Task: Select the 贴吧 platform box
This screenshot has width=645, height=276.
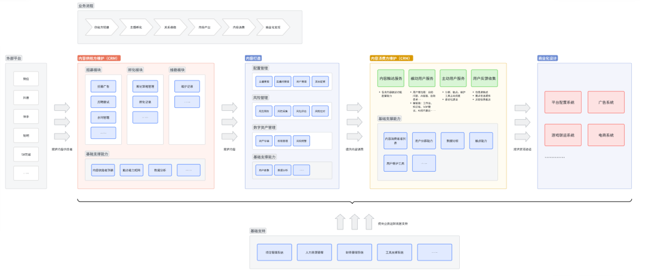Action: tap(26, 135)
